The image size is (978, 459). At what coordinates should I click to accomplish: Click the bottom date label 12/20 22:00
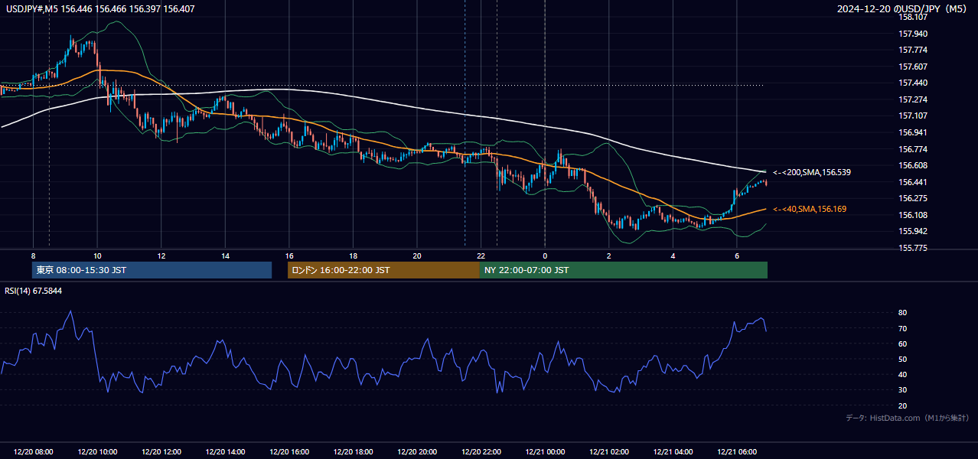[481, 452]
